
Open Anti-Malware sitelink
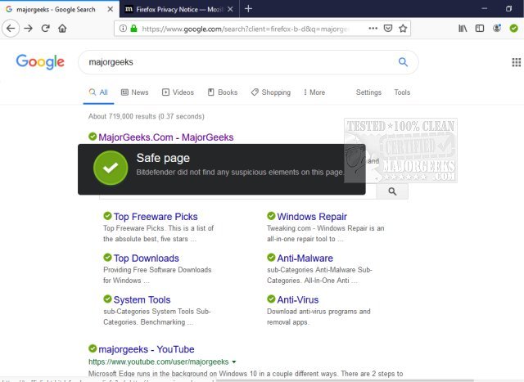(x=305, y=258)
